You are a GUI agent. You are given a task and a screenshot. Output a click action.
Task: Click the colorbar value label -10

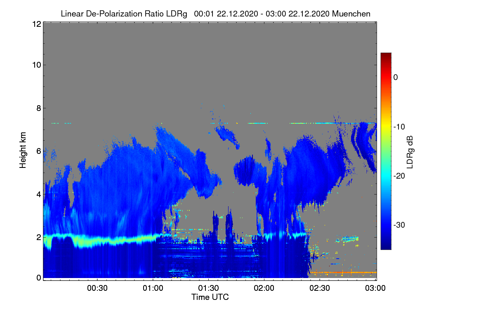pyautogui.click(x=399, y=127)
